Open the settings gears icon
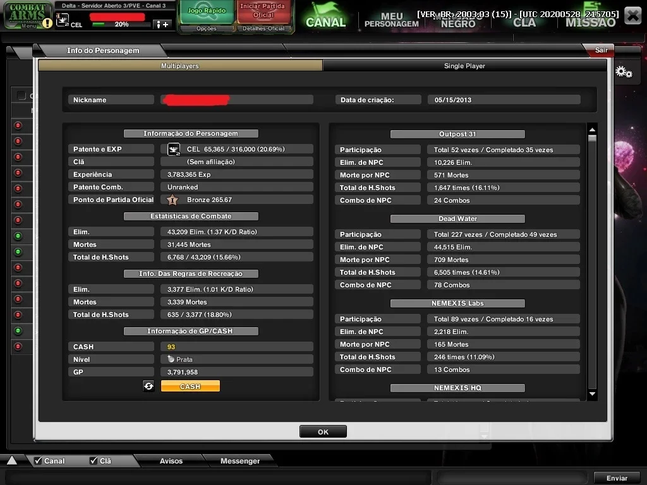Viewport: 647px width, 485px height. coord(624,72)
